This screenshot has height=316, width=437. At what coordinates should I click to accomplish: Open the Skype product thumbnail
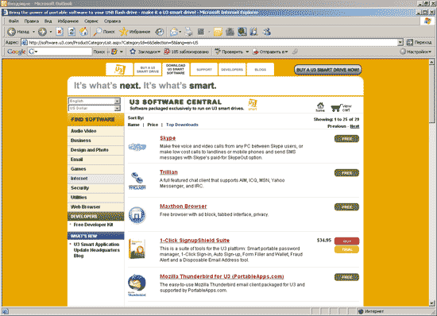coord(137,147)
